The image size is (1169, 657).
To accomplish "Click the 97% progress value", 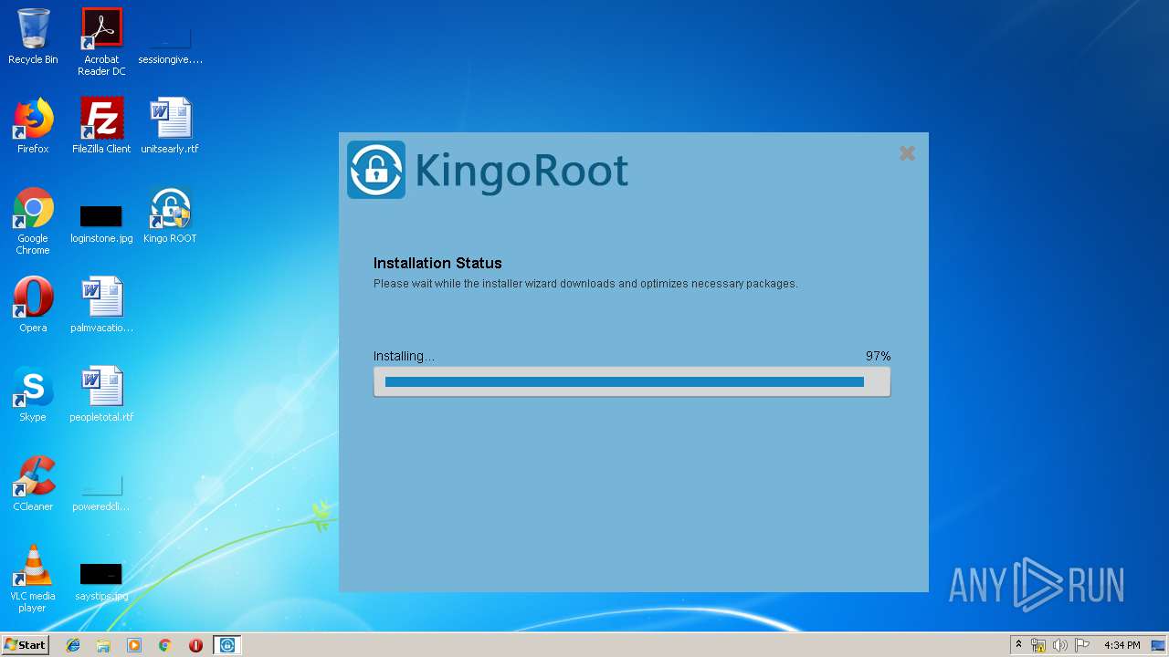I will pos(878,356).
